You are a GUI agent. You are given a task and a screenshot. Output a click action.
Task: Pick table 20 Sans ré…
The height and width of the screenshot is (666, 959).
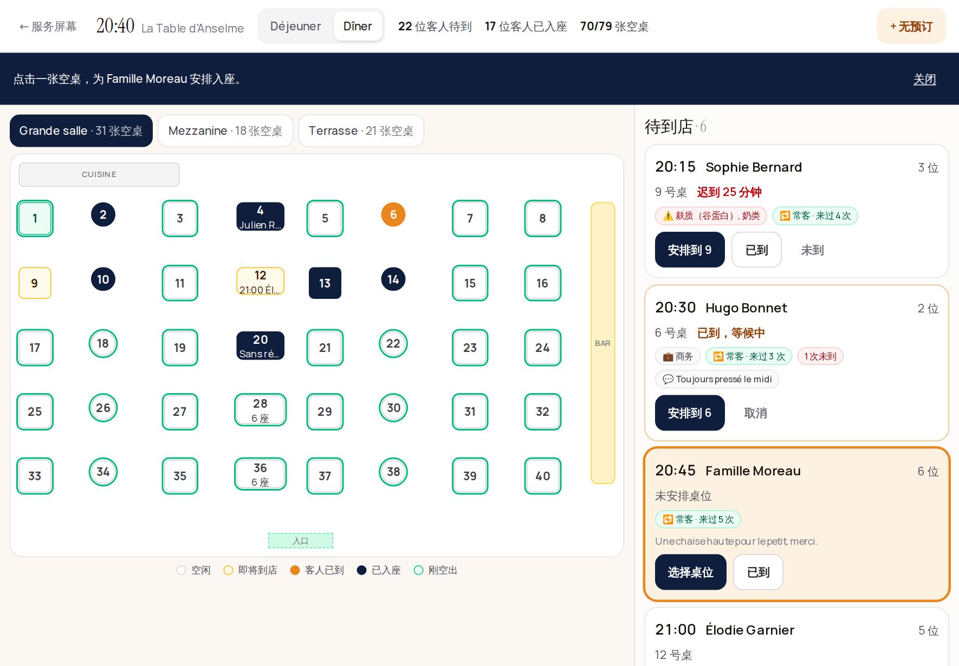tap(260, 345)
